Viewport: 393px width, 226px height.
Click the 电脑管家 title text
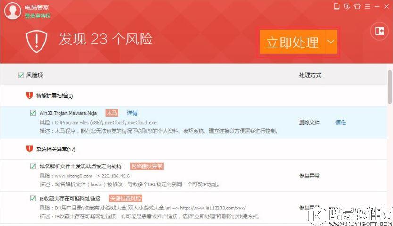pos(37,8)
